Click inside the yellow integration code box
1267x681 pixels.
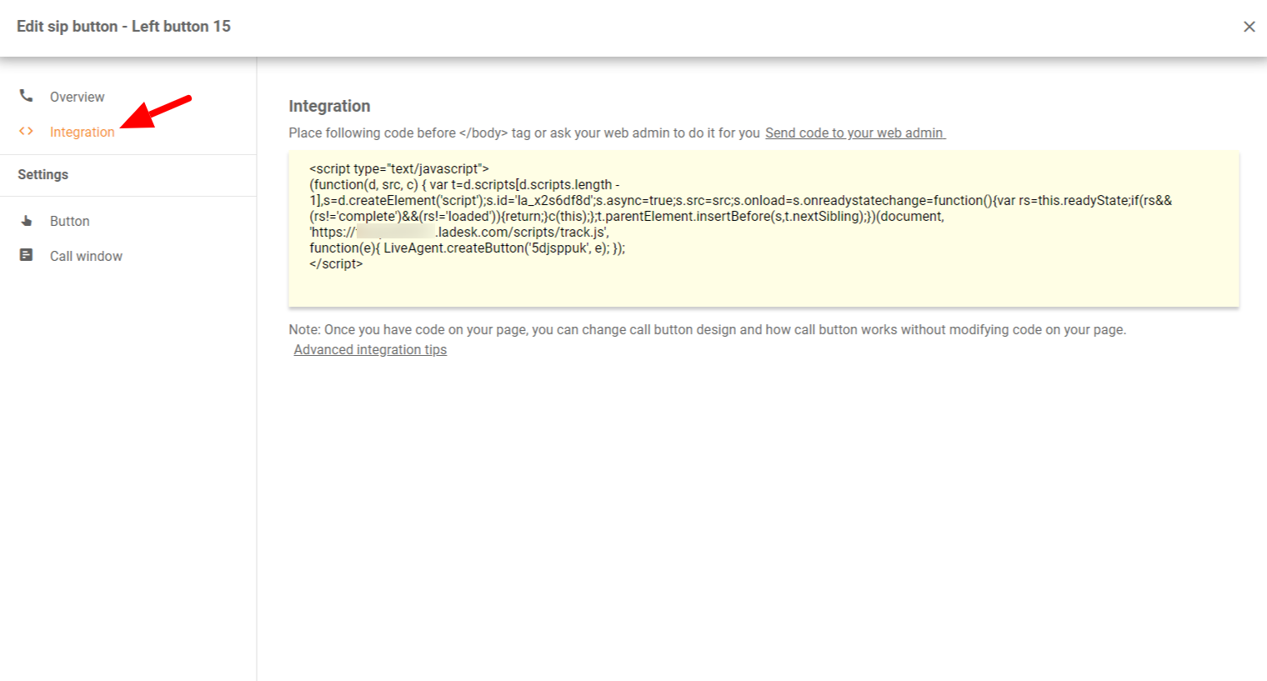[x=763, y=283]
